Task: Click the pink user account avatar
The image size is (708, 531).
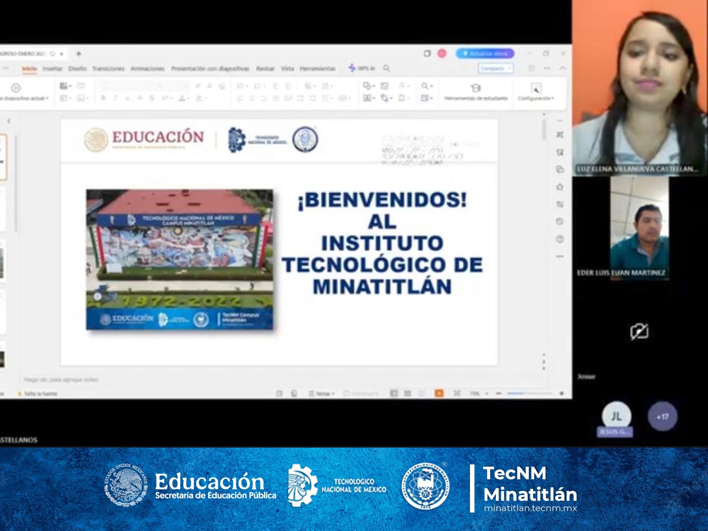Action: click(442, 53)
